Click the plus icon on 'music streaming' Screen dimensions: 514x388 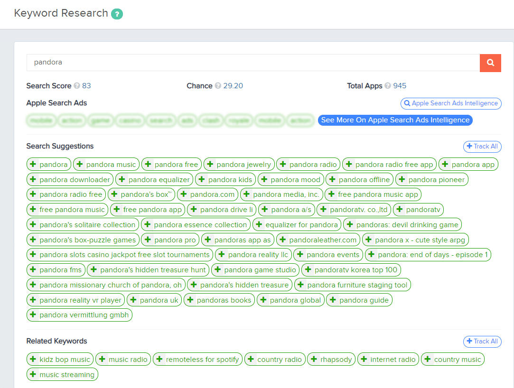(x=33, y=374)
